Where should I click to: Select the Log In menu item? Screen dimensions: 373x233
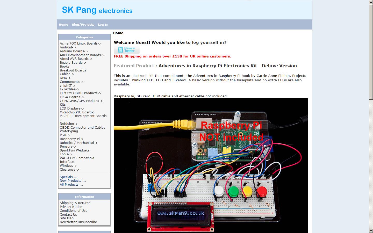point(103,24)
